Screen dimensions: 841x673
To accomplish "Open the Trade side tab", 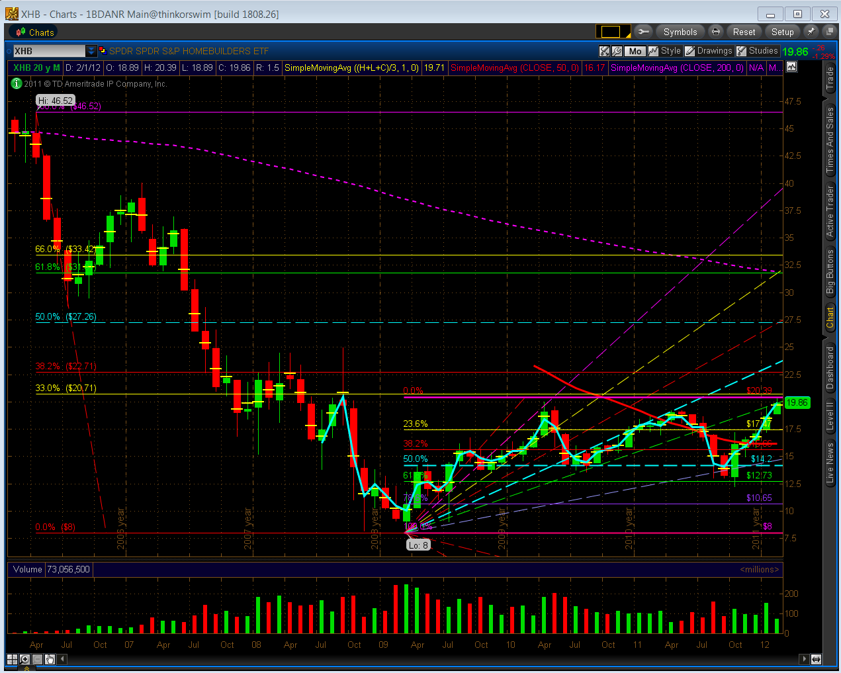I will point(830,79).
